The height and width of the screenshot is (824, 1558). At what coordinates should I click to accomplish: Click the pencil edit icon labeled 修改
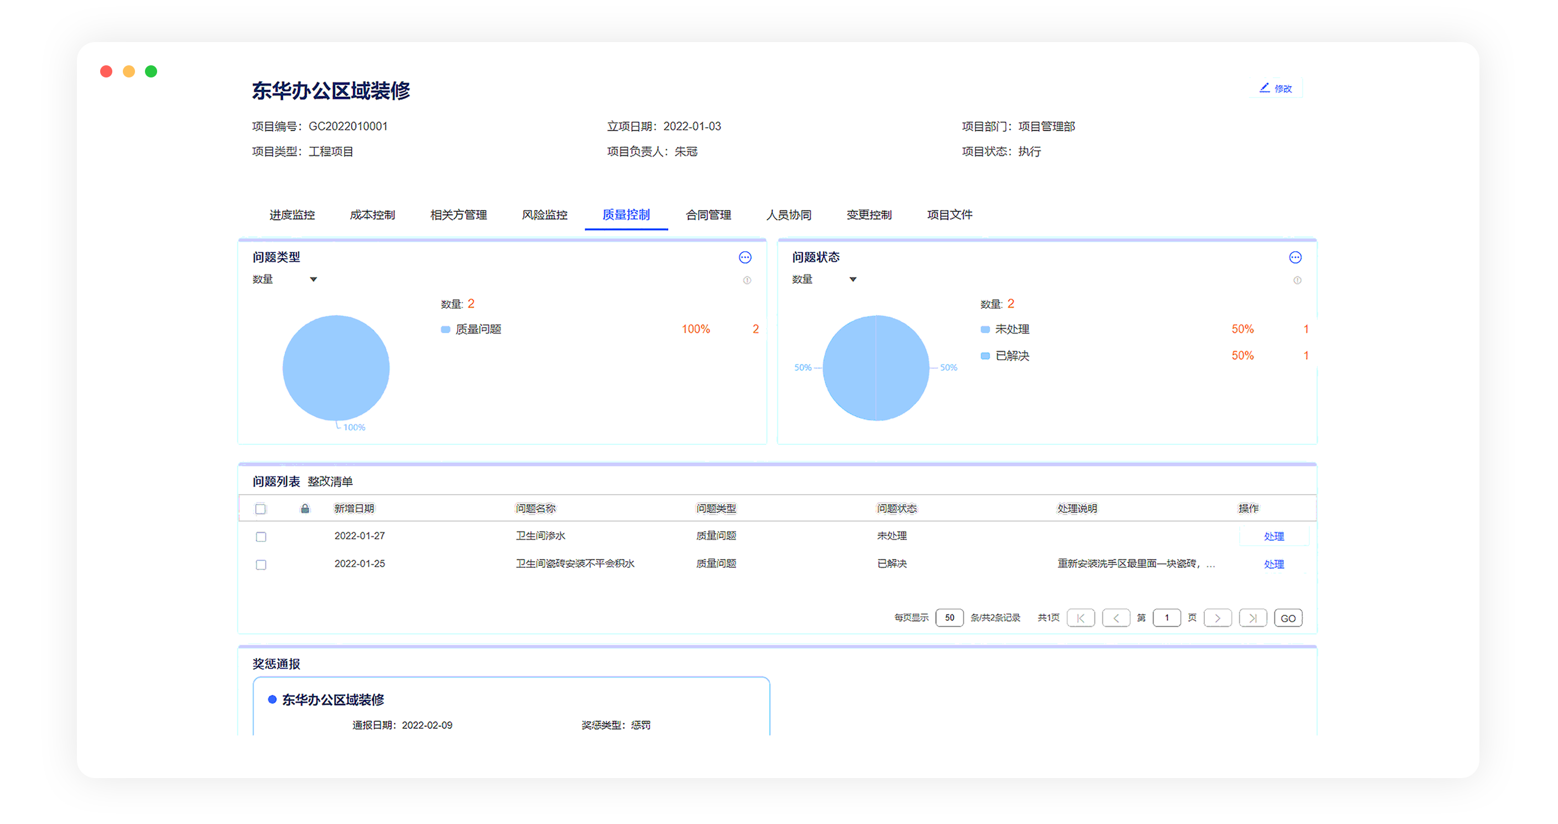[x=1264, y=89]
